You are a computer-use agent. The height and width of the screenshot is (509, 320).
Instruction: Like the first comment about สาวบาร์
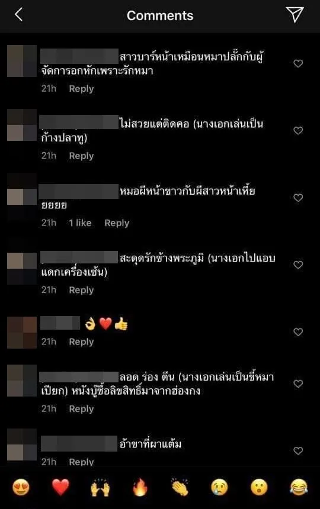click(x=298, y=63)
